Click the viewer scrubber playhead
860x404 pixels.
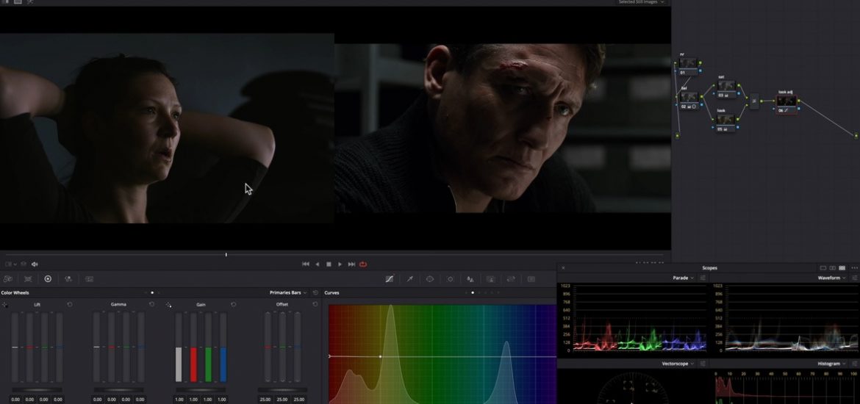(226, 254)
